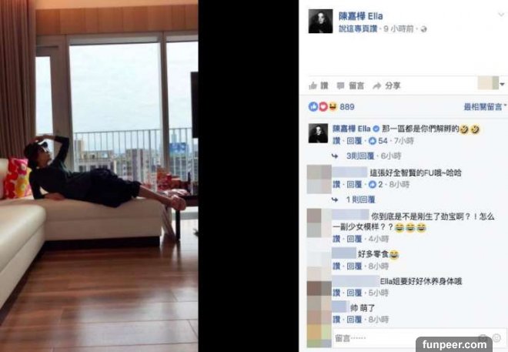Viewport: 508px width, 352px height.
Task: Click 陳嘉樺 Ella page name in post header
Action: tap(360, 16)
